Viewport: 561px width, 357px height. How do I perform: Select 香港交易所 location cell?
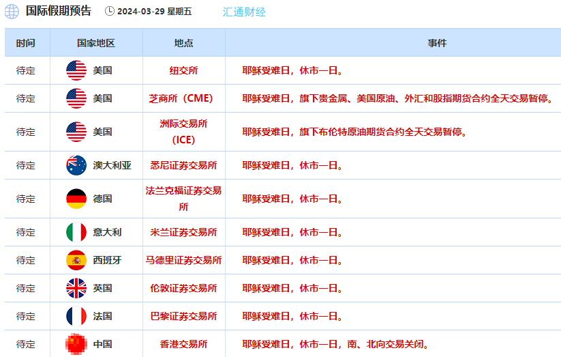tap(184, 344)
